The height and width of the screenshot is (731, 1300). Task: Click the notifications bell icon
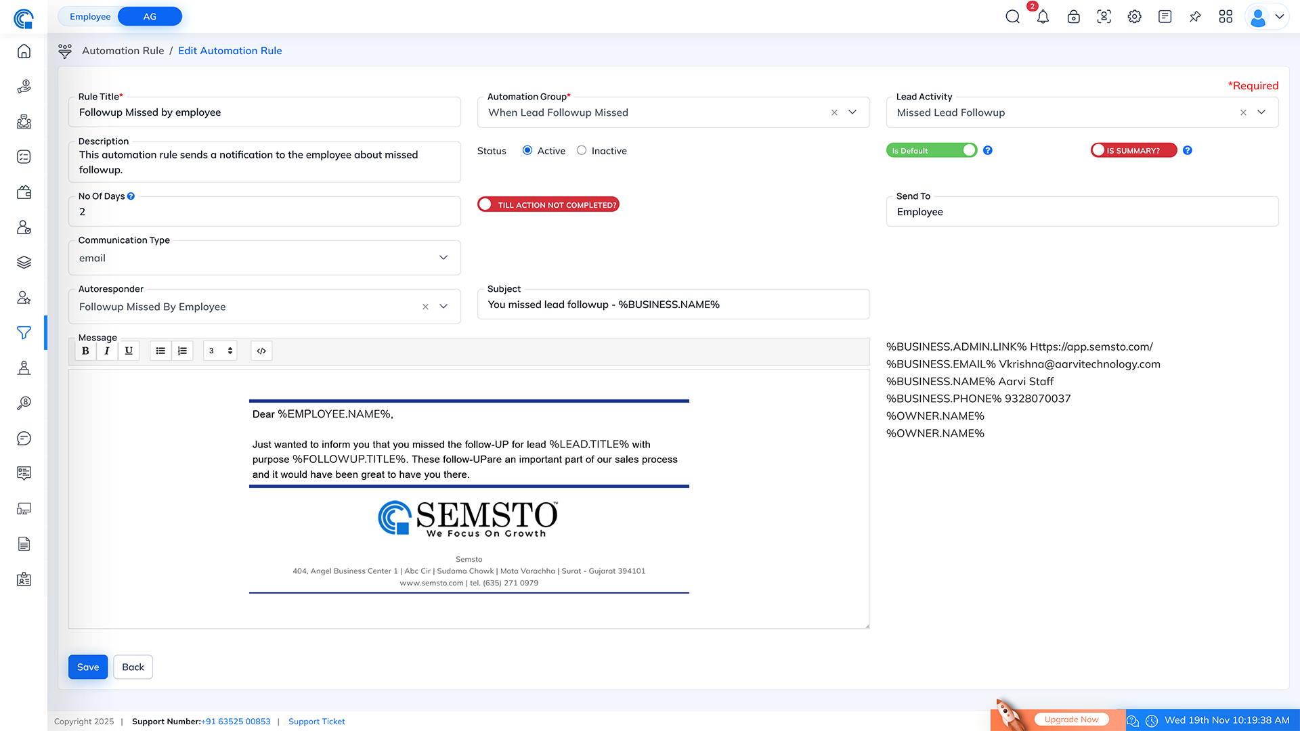pos(1043,17)
